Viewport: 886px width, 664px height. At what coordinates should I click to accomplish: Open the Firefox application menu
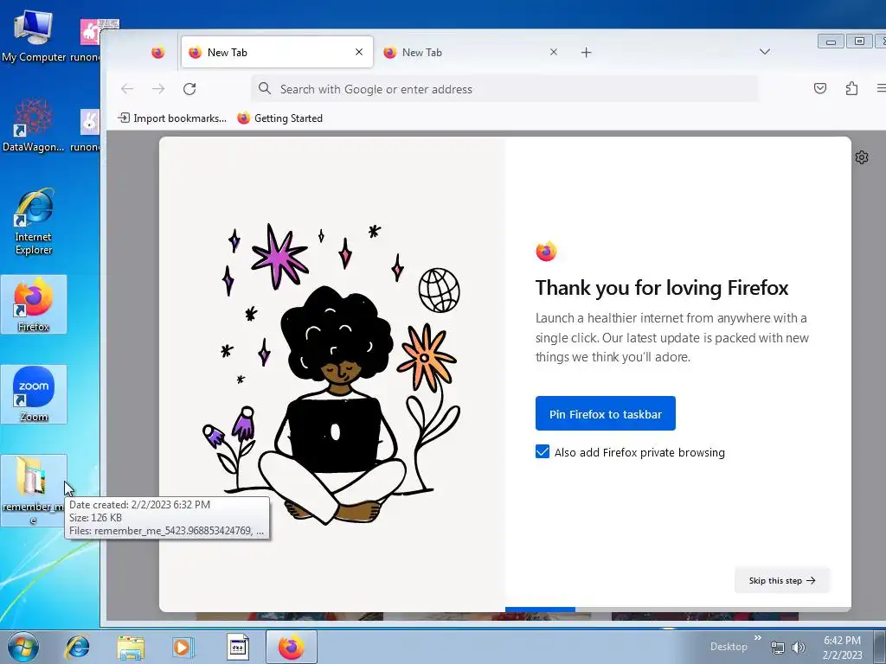click(x=880, y=88)
